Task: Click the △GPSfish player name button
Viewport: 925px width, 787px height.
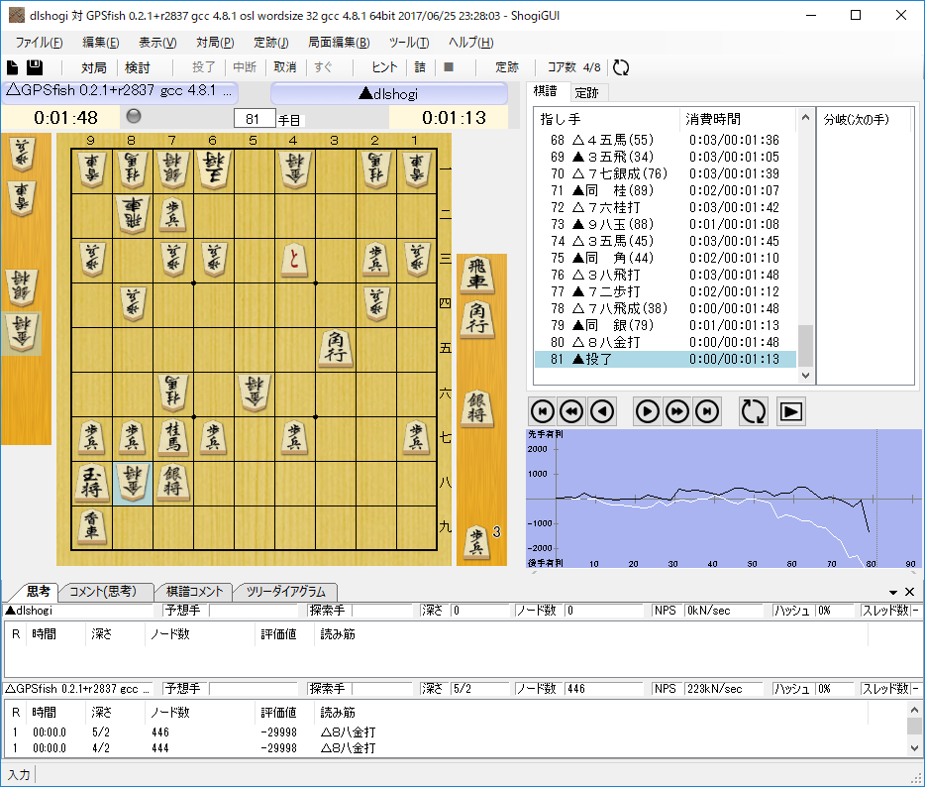Action: [x=120, y=91]
